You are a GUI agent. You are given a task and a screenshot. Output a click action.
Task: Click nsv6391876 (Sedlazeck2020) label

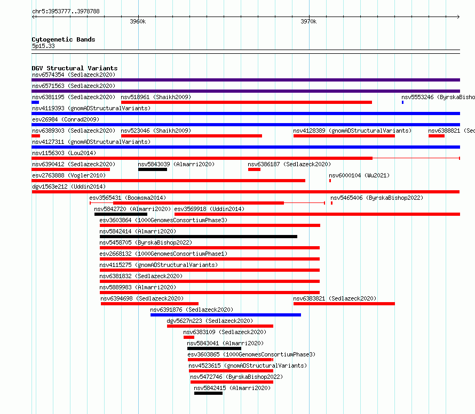pyautogui.click(x=192, y=310)
